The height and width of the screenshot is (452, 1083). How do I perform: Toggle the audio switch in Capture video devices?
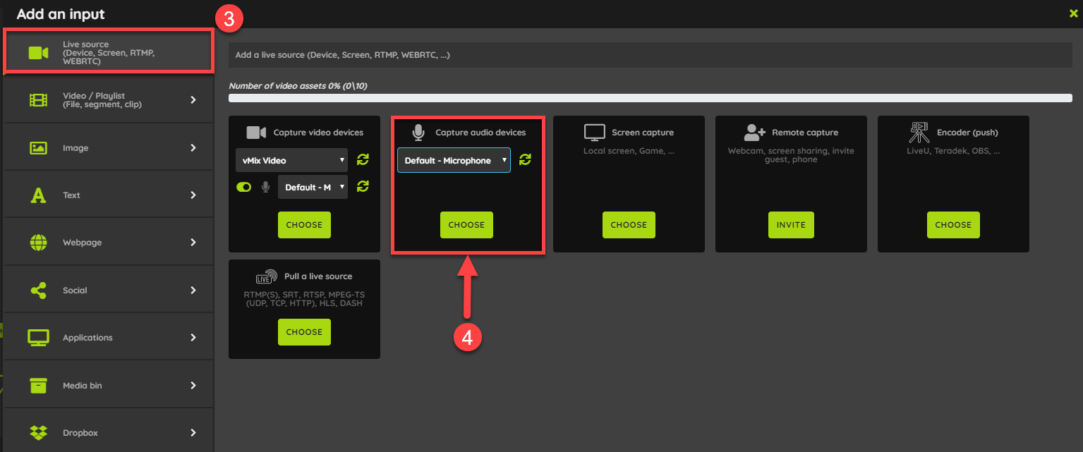coord(244,187)
